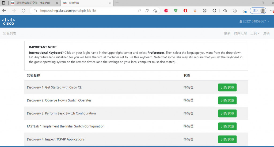Click the 实验名称 column header

[33, 76]
